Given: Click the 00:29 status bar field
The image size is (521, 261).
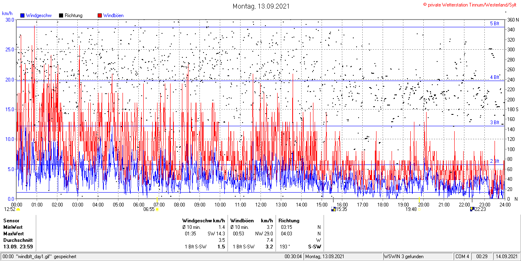Looking at the screenshot, I should [482, 257].
